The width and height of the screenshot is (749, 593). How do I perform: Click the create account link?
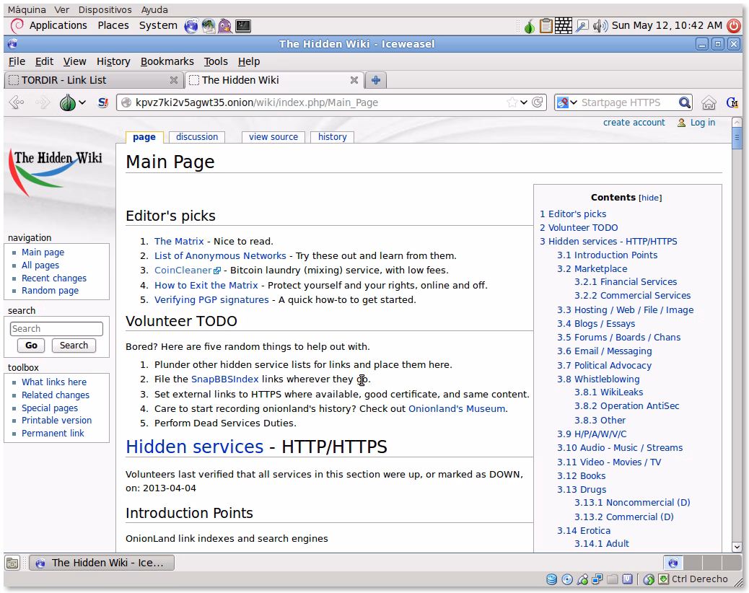tap(634, 123)
